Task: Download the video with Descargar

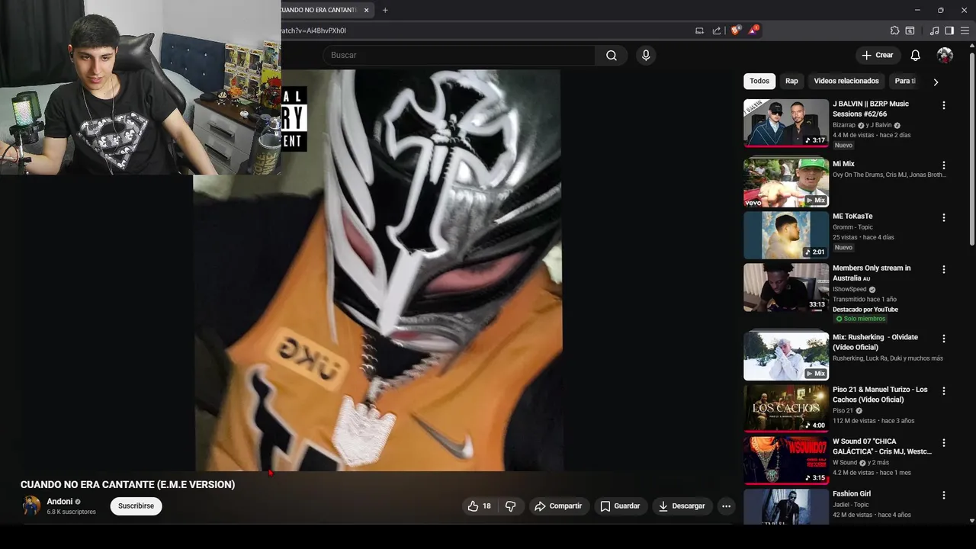Action: tap(682, 506)
